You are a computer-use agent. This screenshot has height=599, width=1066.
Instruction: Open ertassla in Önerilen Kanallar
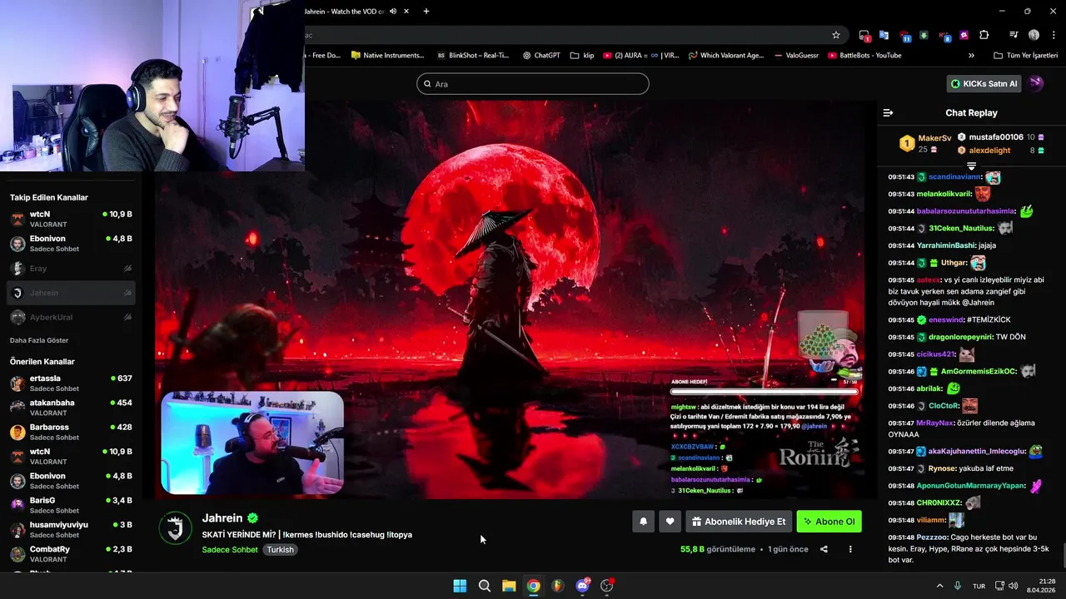71,383
